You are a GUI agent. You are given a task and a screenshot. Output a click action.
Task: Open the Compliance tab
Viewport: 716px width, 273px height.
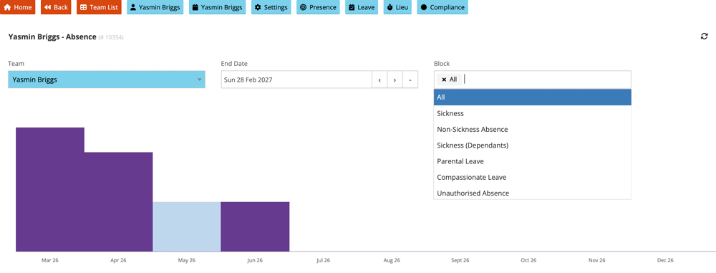442,7
